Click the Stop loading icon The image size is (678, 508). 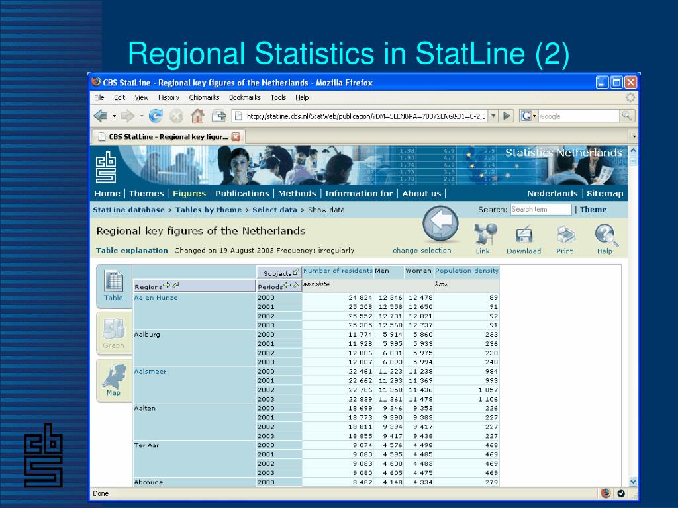tap(176, 116)
